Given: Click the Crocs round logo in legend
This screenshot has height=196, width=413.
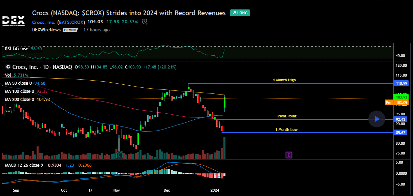Looking at the screenshot, I should (x=7, y=67).
